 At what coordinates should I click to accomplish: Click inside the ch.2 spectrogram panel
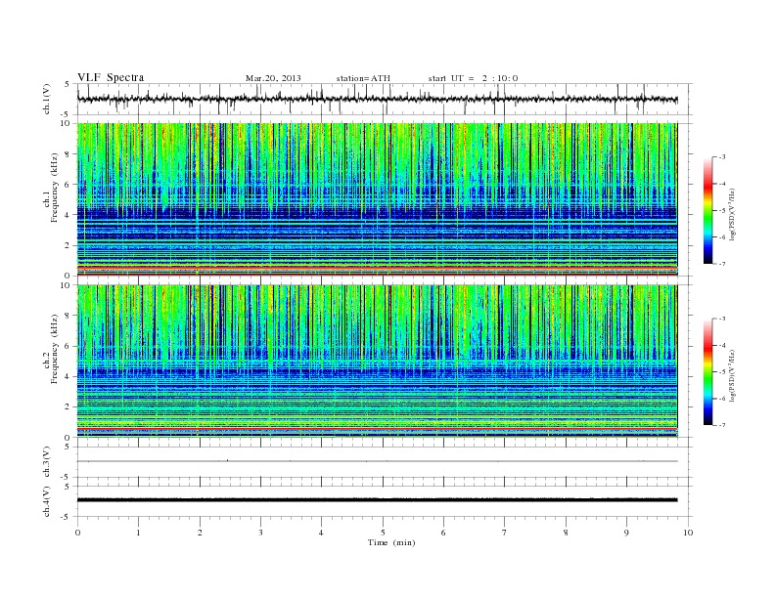377,362
